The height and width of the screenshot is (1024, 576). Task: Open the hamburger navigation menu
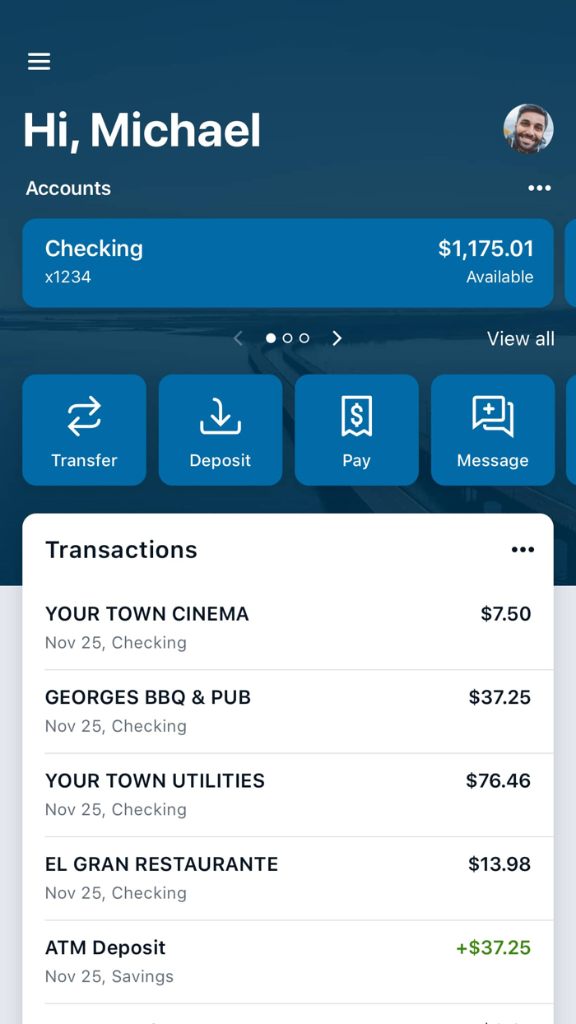click(39, 62)
